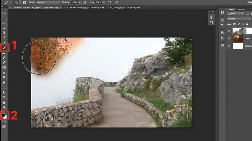Toggle layer mask link icon
The width and height of the screenshot is (252, 141).
[244, 31]
